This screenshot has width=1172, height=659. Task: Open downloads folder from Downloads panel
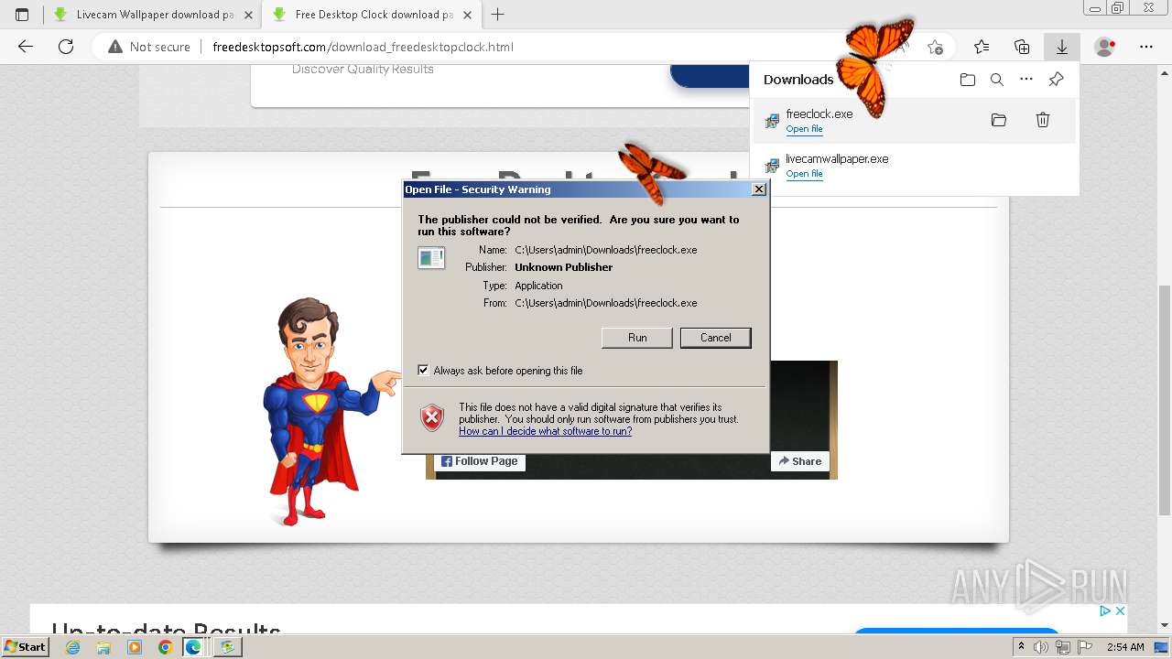(x=968, y=80)
